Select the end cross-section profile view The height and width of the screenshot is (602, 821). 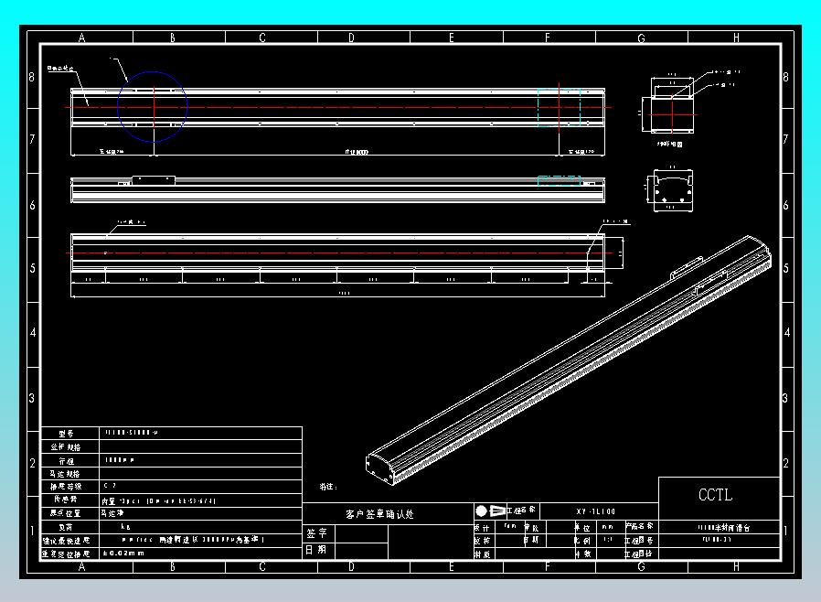tap(673, 190)
